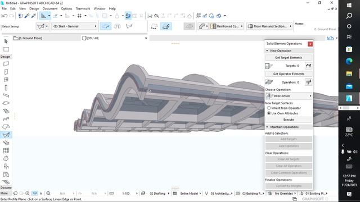Toggle the detailed construction method button
This screenshot has height=202, width=360.
click(166, 26)
